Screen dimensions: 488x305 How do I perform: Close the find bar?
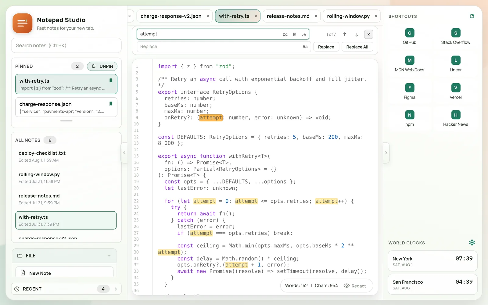pos(368,34)
